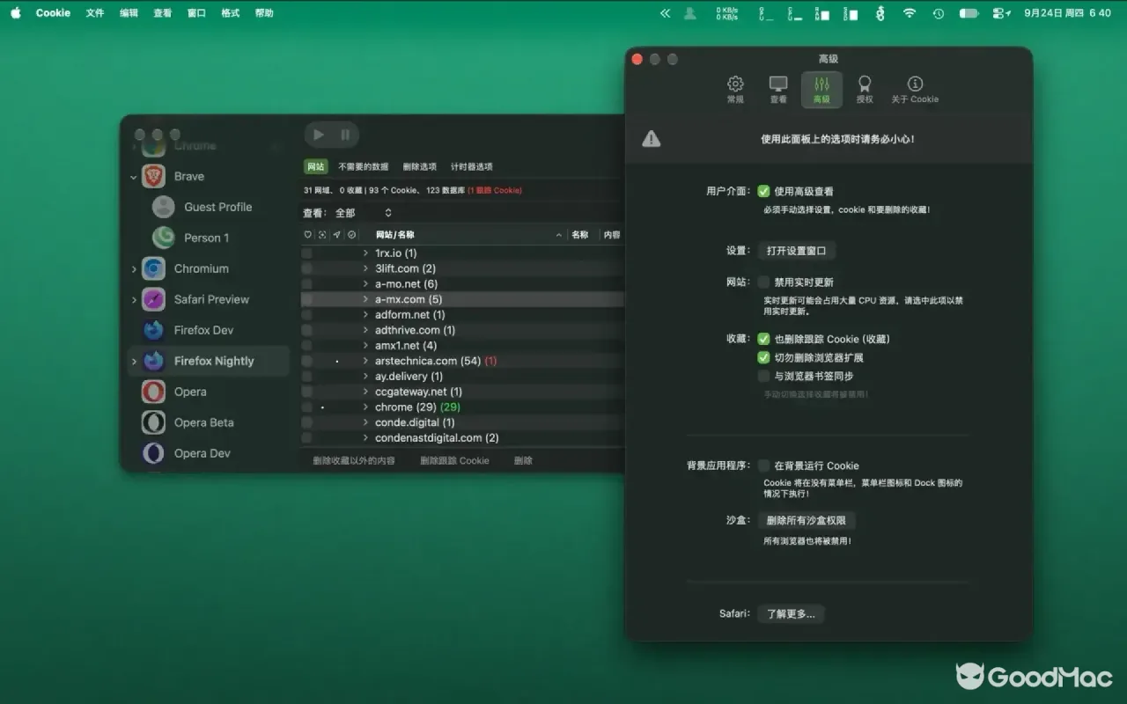Image resolution: width=1127 pixels, height=704 pixels.
Task: Enable 与浏览器书签同步 checkbox
Action: click(x=763, y=376)
